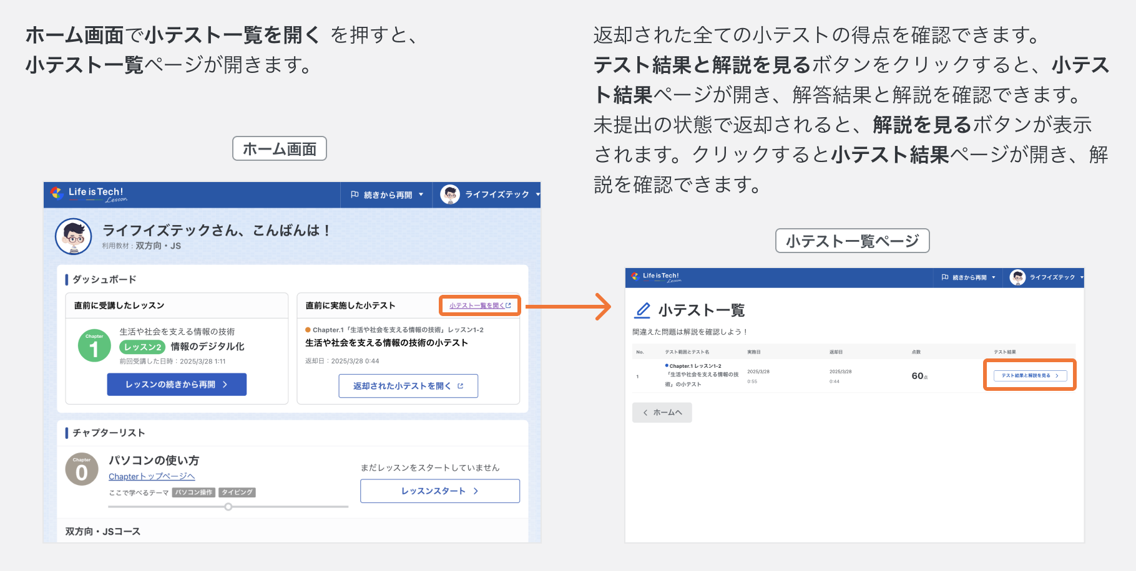Click the レッスンの続きから再開 button
The height and width of the screenshot is (571, 1136).
(x=177, y=384)
